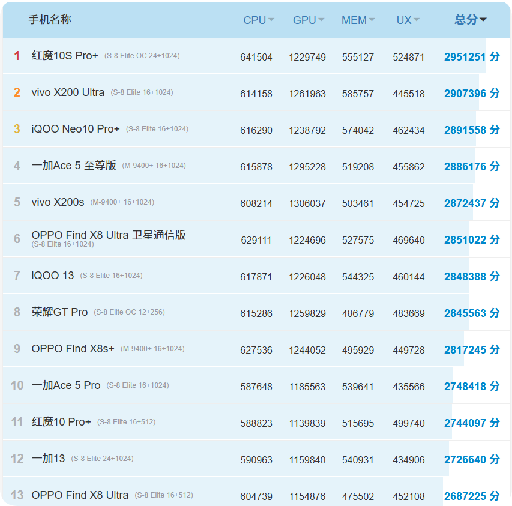Viewport: 512px width, 506px height.
Task: Click MEM score 574042
Action: [358, 131]
